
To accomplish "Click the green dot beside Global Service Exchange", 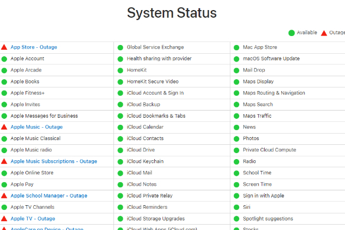I will tap(121, 47).
